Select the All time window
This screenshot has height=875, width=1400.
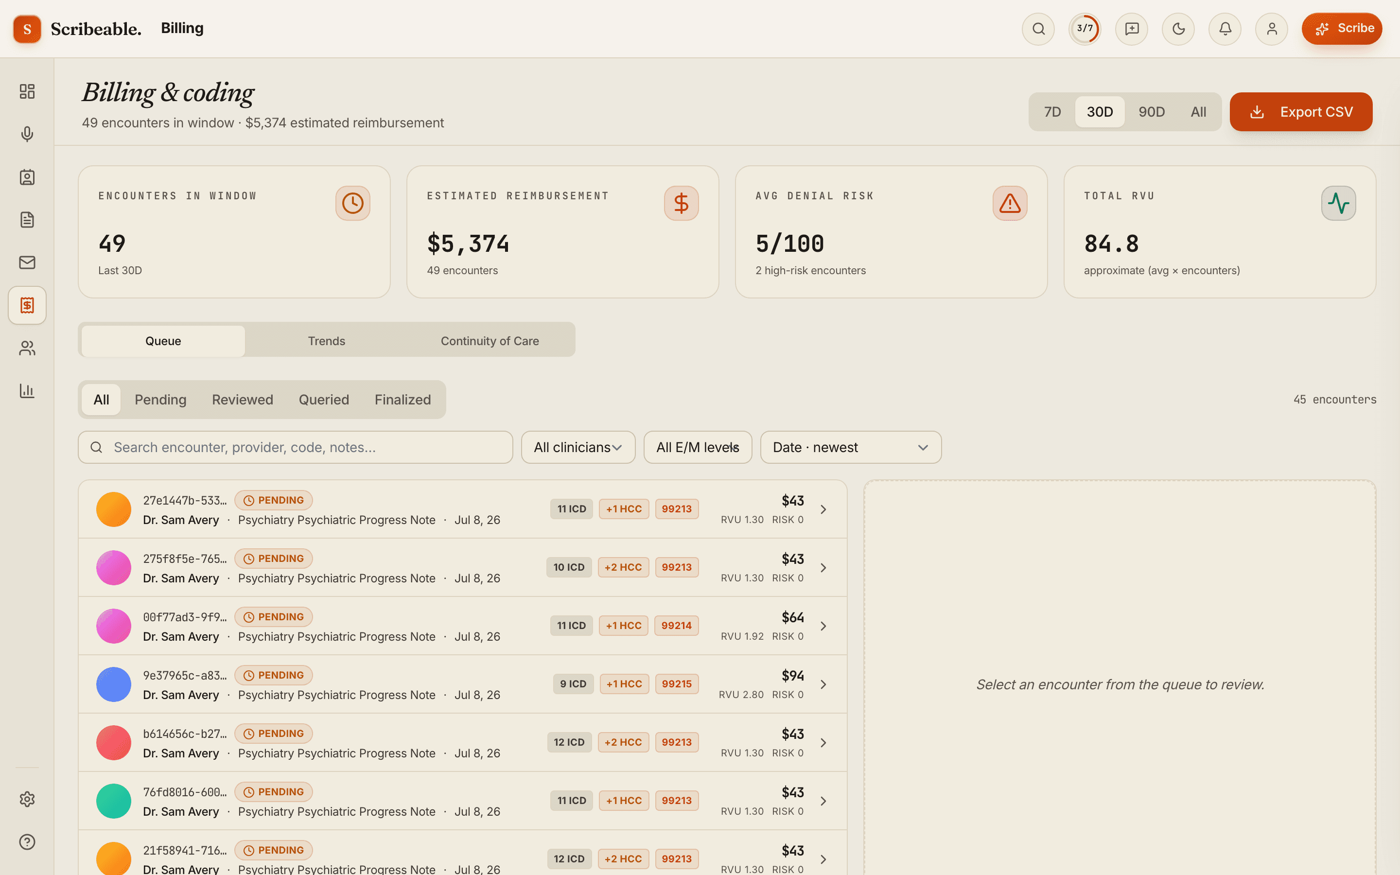point(1198,112)
